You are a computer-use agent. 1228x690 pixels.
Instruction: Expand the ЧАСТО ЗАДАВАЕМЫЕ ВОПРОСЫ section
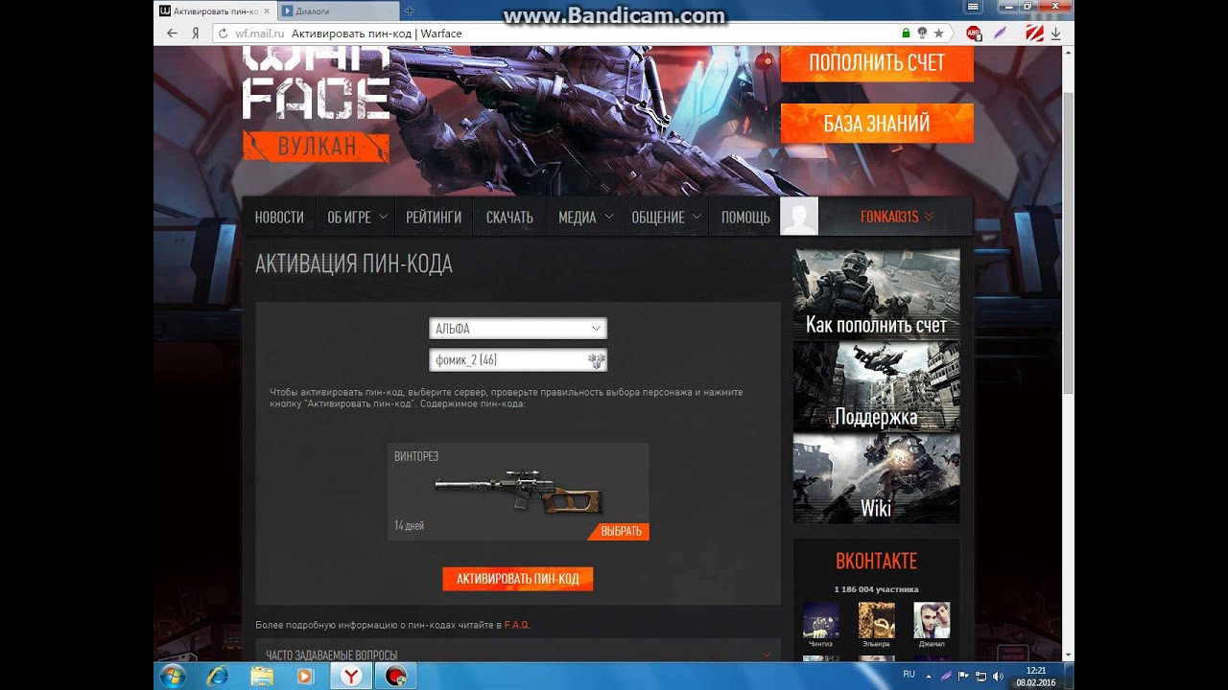pos(518,655)
